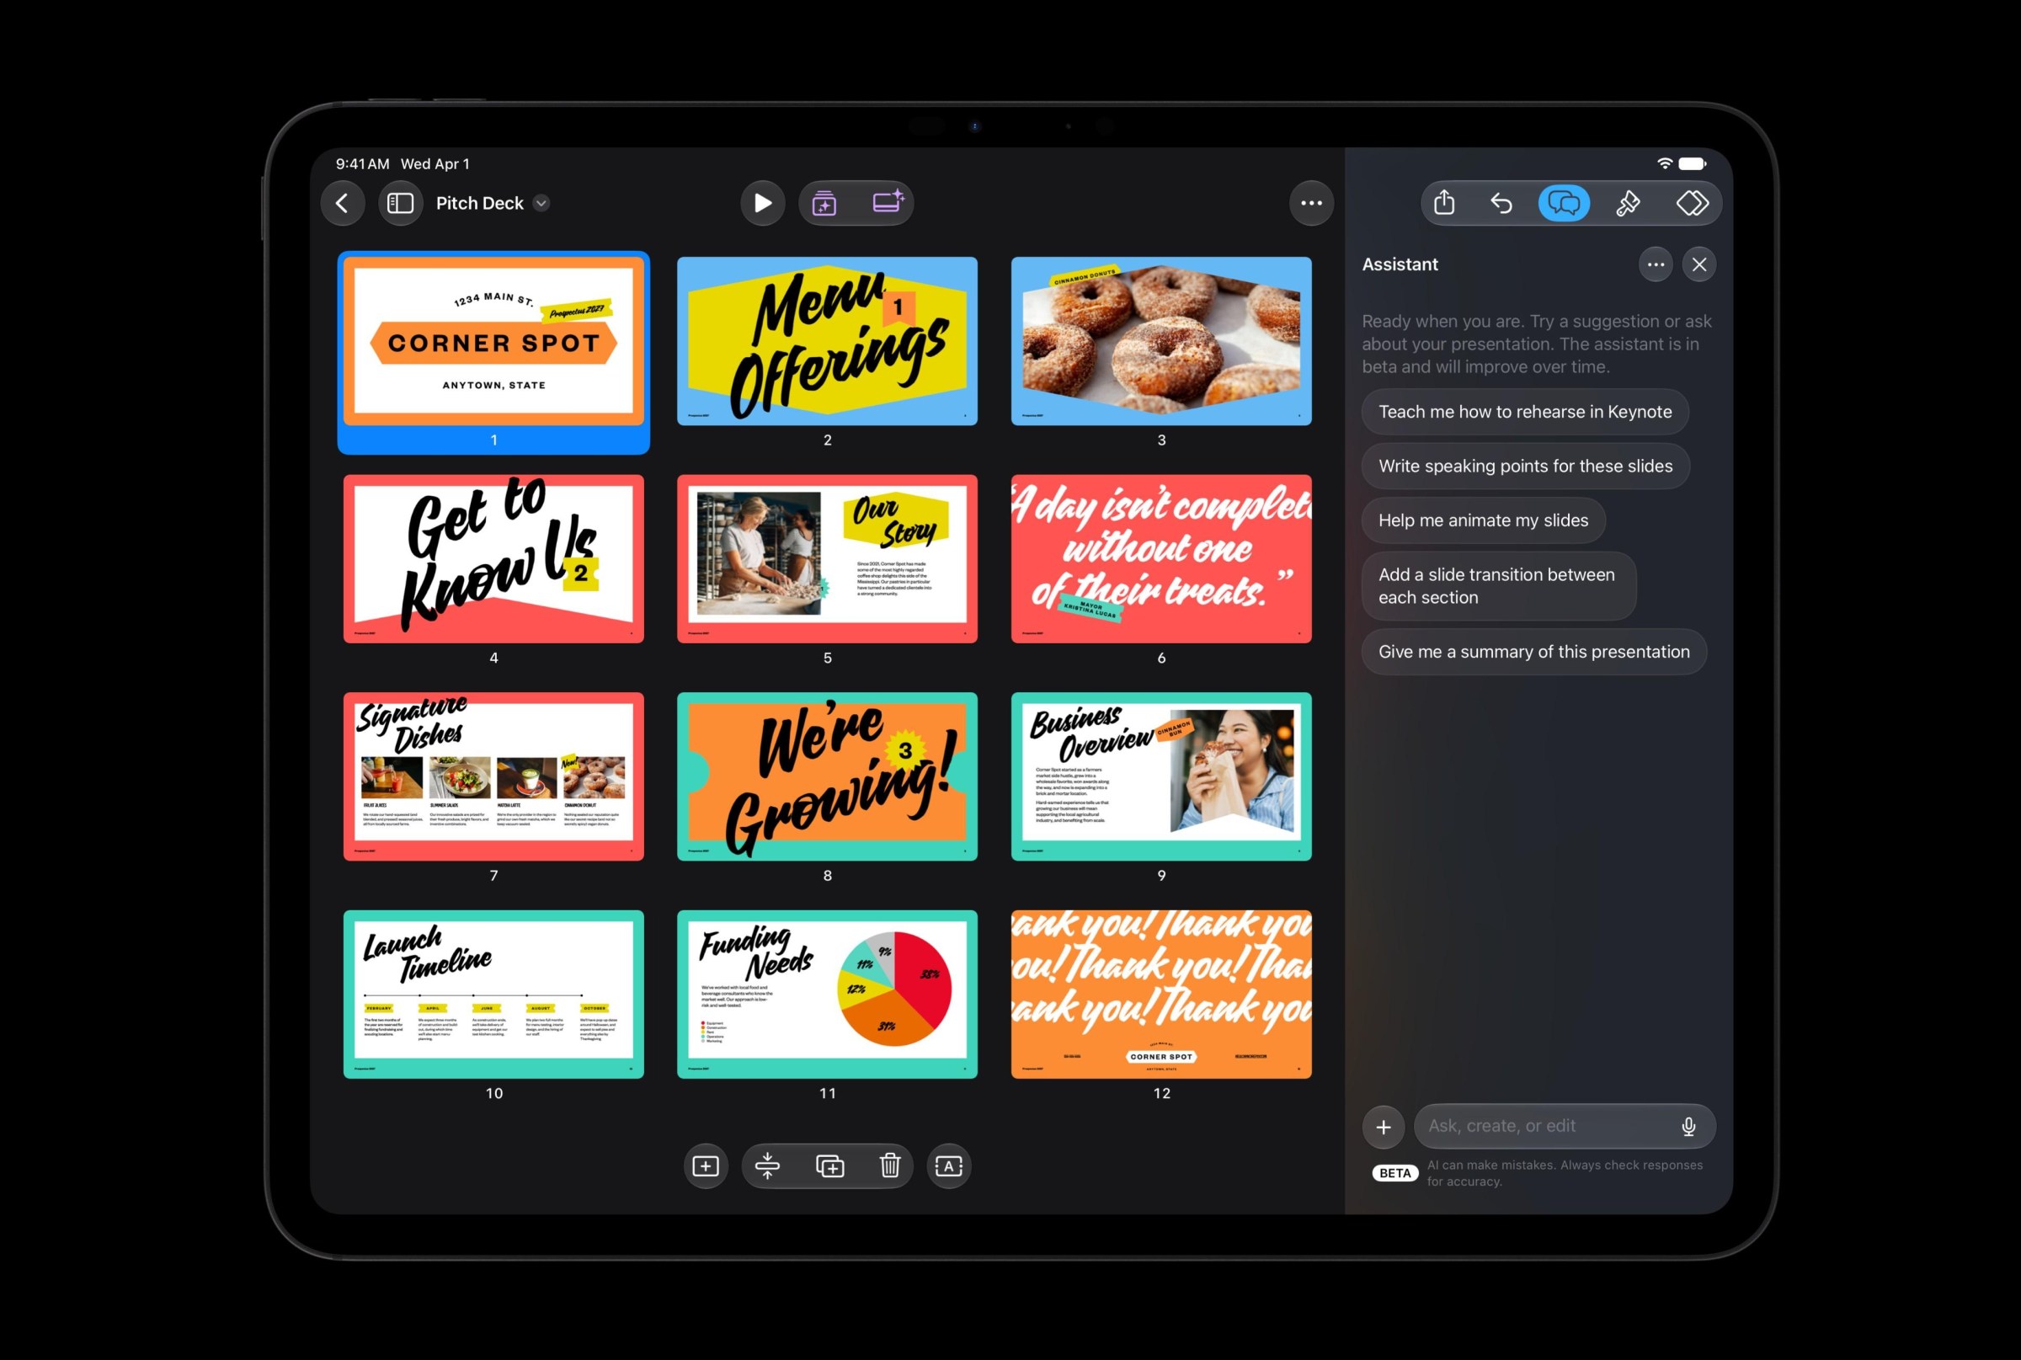Close the Assistant panel
This screenshot has width=2021, height=1360.
click(x=1699, y=264)
